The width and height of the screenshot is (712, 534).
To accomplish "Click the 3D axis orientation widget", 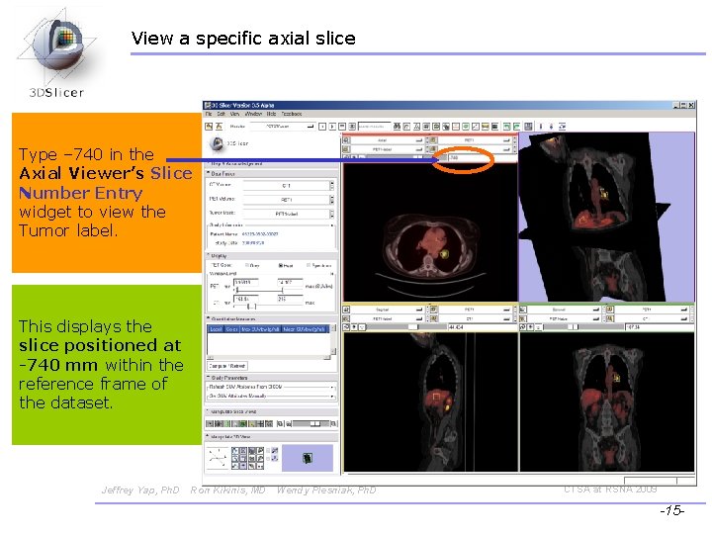I will click(218, 458).
